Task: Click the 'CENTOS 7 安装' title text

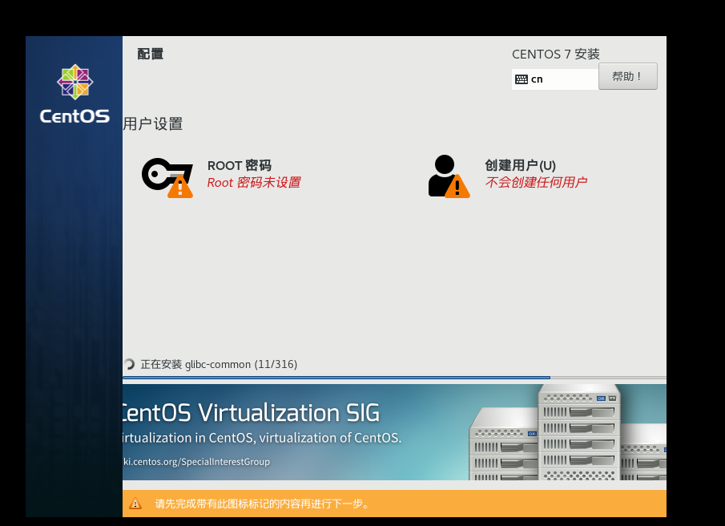Action: point(556,55)
